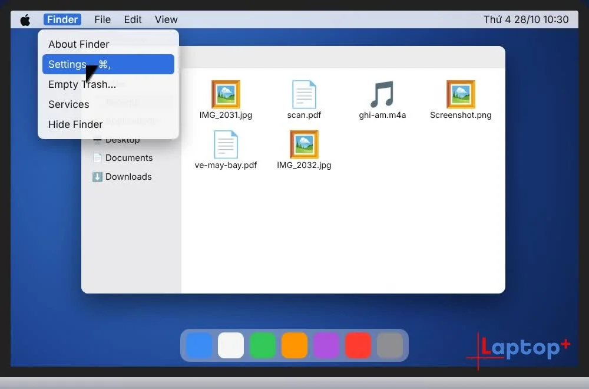Click the menu bar clock "Thứ 4 28/10 10:30"
This screenshot has width=589, height=389.
coord(526,19)
